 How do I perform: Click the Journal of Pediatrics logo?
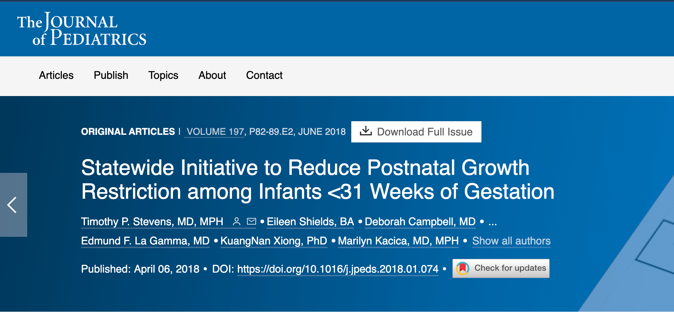[x=82, y=29]
